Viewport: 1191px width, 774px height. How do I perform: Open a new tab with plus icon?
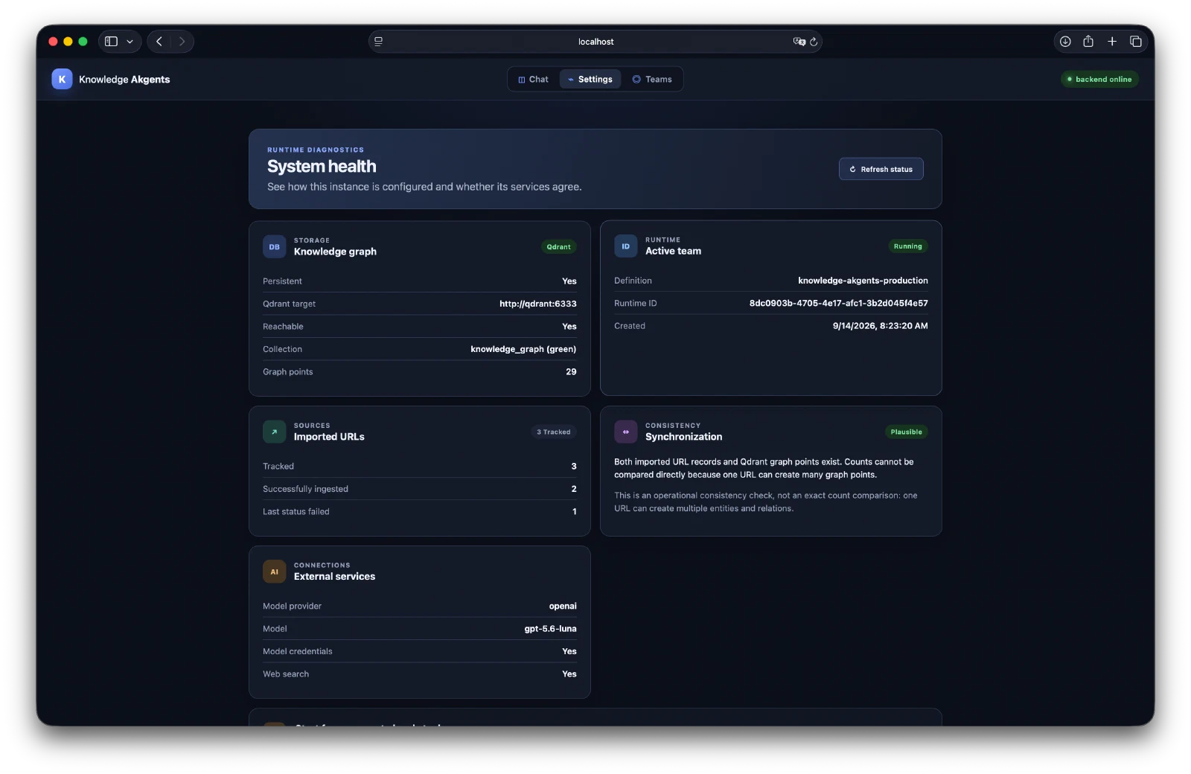1112,42
